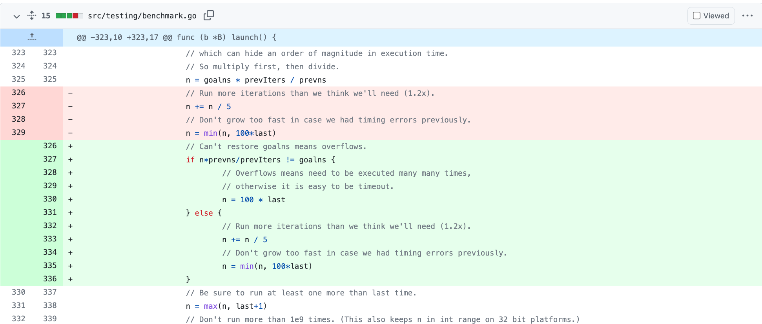This screenshot has height=324, width=762.
Task: Open the src/testing/benchmark.go file name link
Action: click(x=142, y=16)
